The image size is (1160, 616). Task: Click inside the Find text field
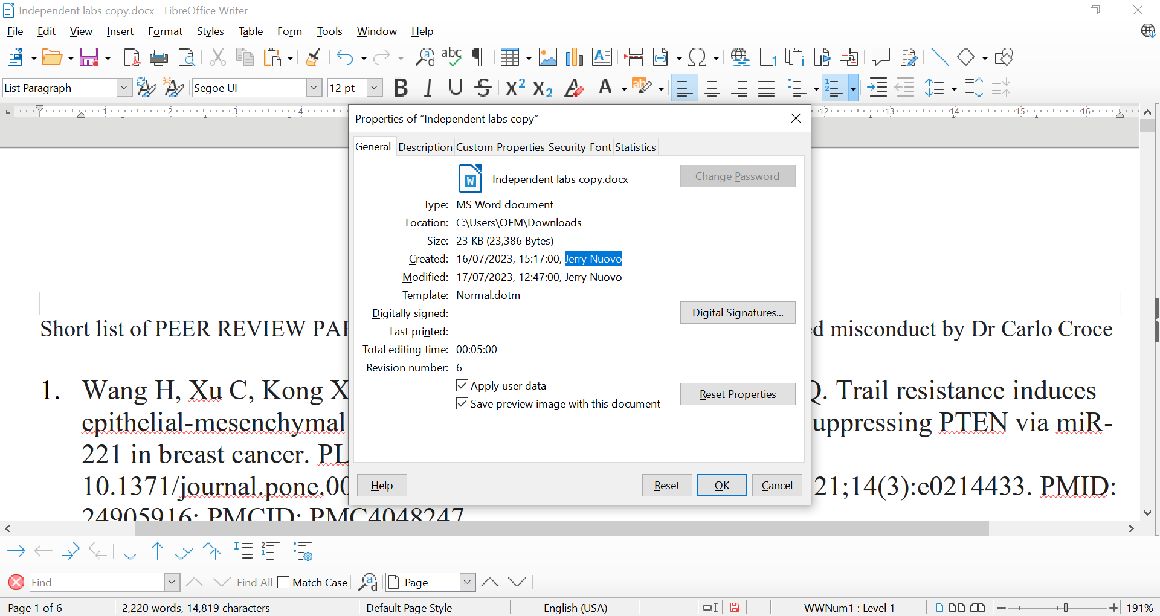click(97, 583)
